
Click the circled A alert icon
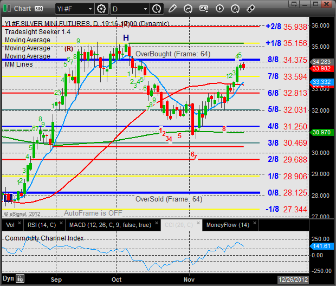pyautogui.click(x=235, y=9)
